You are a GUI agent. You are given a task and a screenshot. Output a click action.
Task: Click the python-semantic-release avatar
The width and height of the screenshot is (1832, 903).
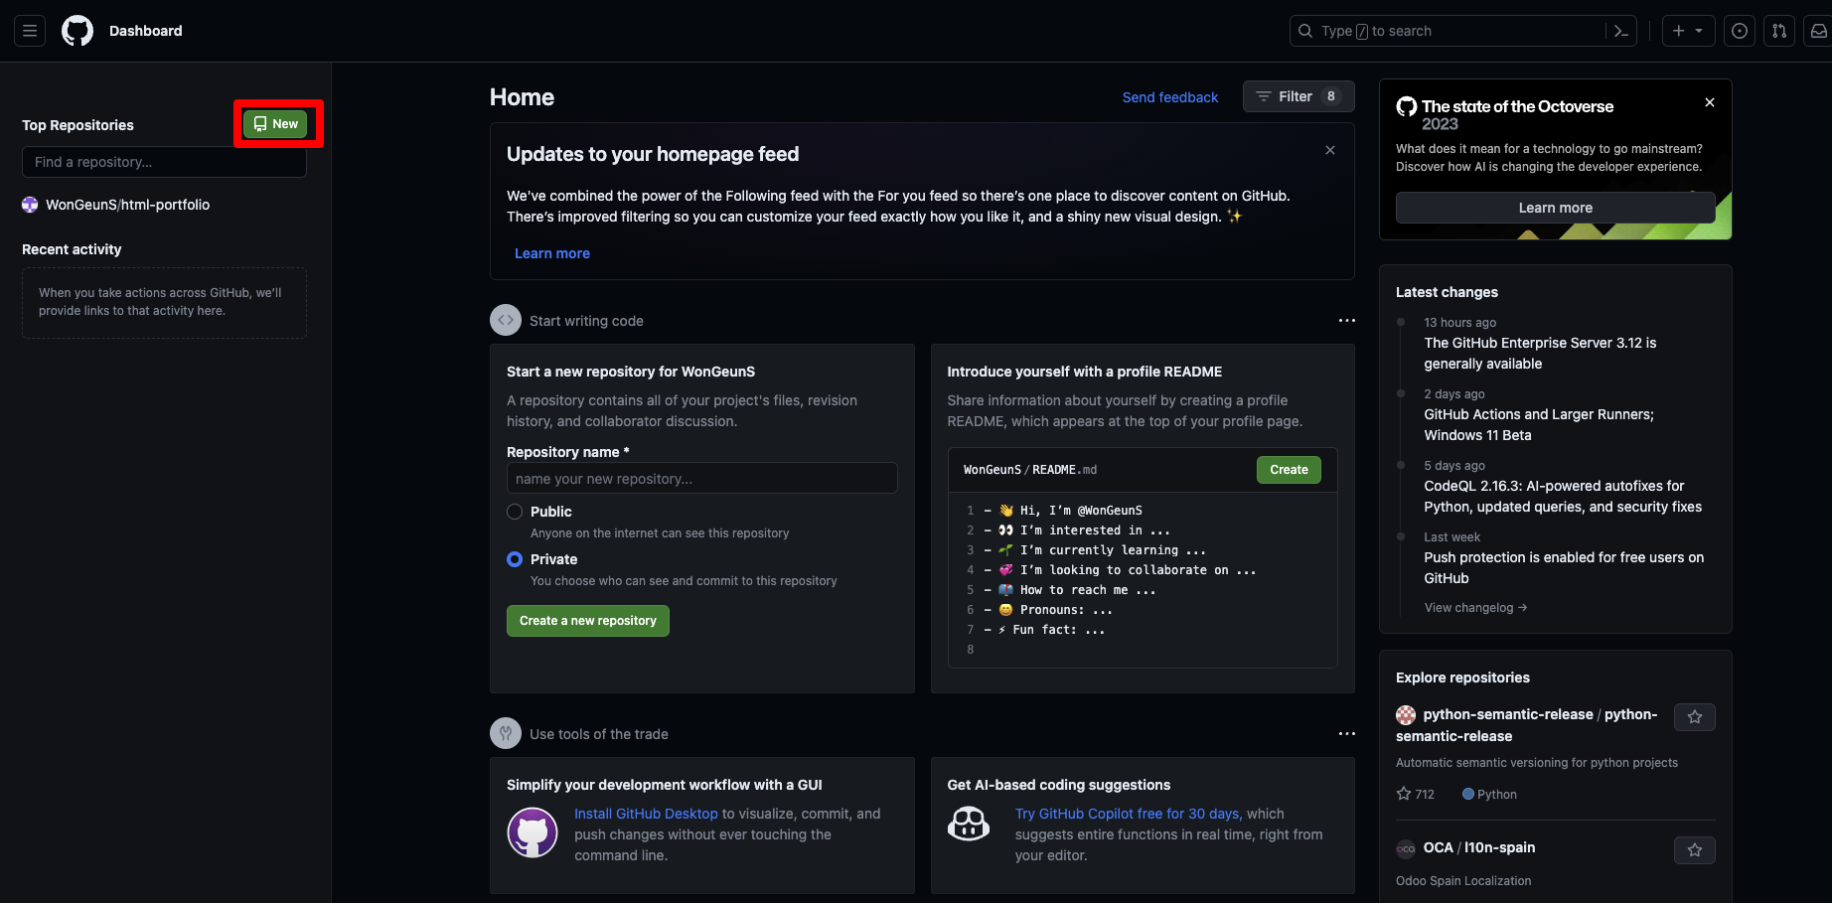pos(1406,715)
